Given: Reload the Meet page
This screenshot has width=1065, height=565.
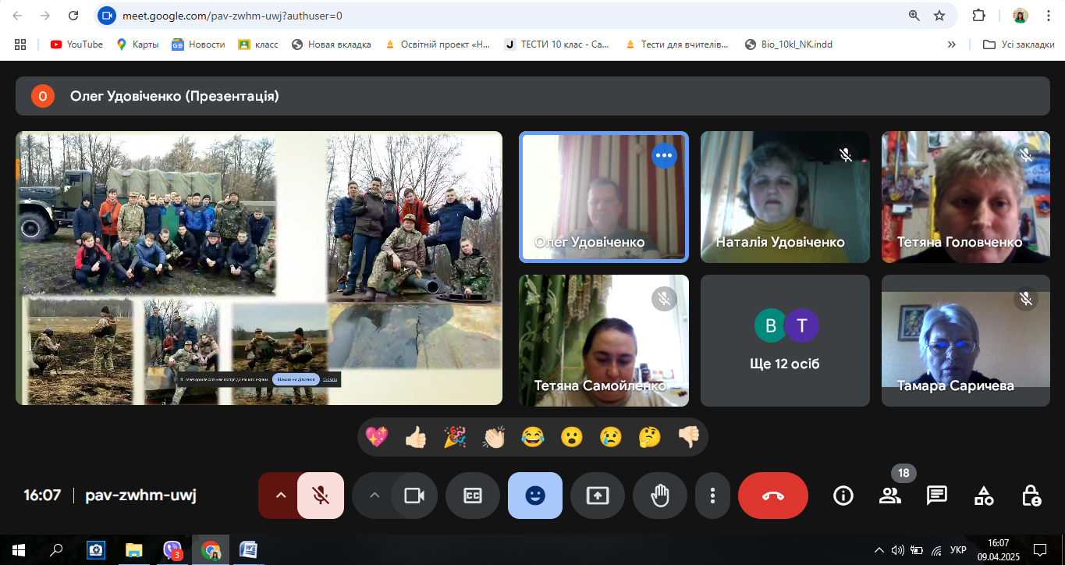Looking at the screenshot, I should 73,15.
